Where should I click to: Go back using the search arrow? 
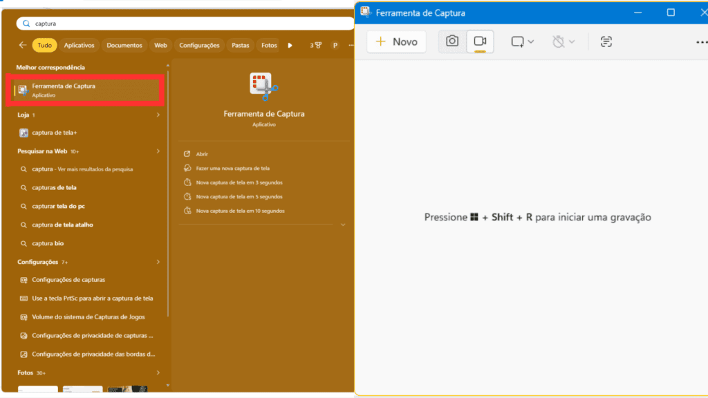click(23, 45)
